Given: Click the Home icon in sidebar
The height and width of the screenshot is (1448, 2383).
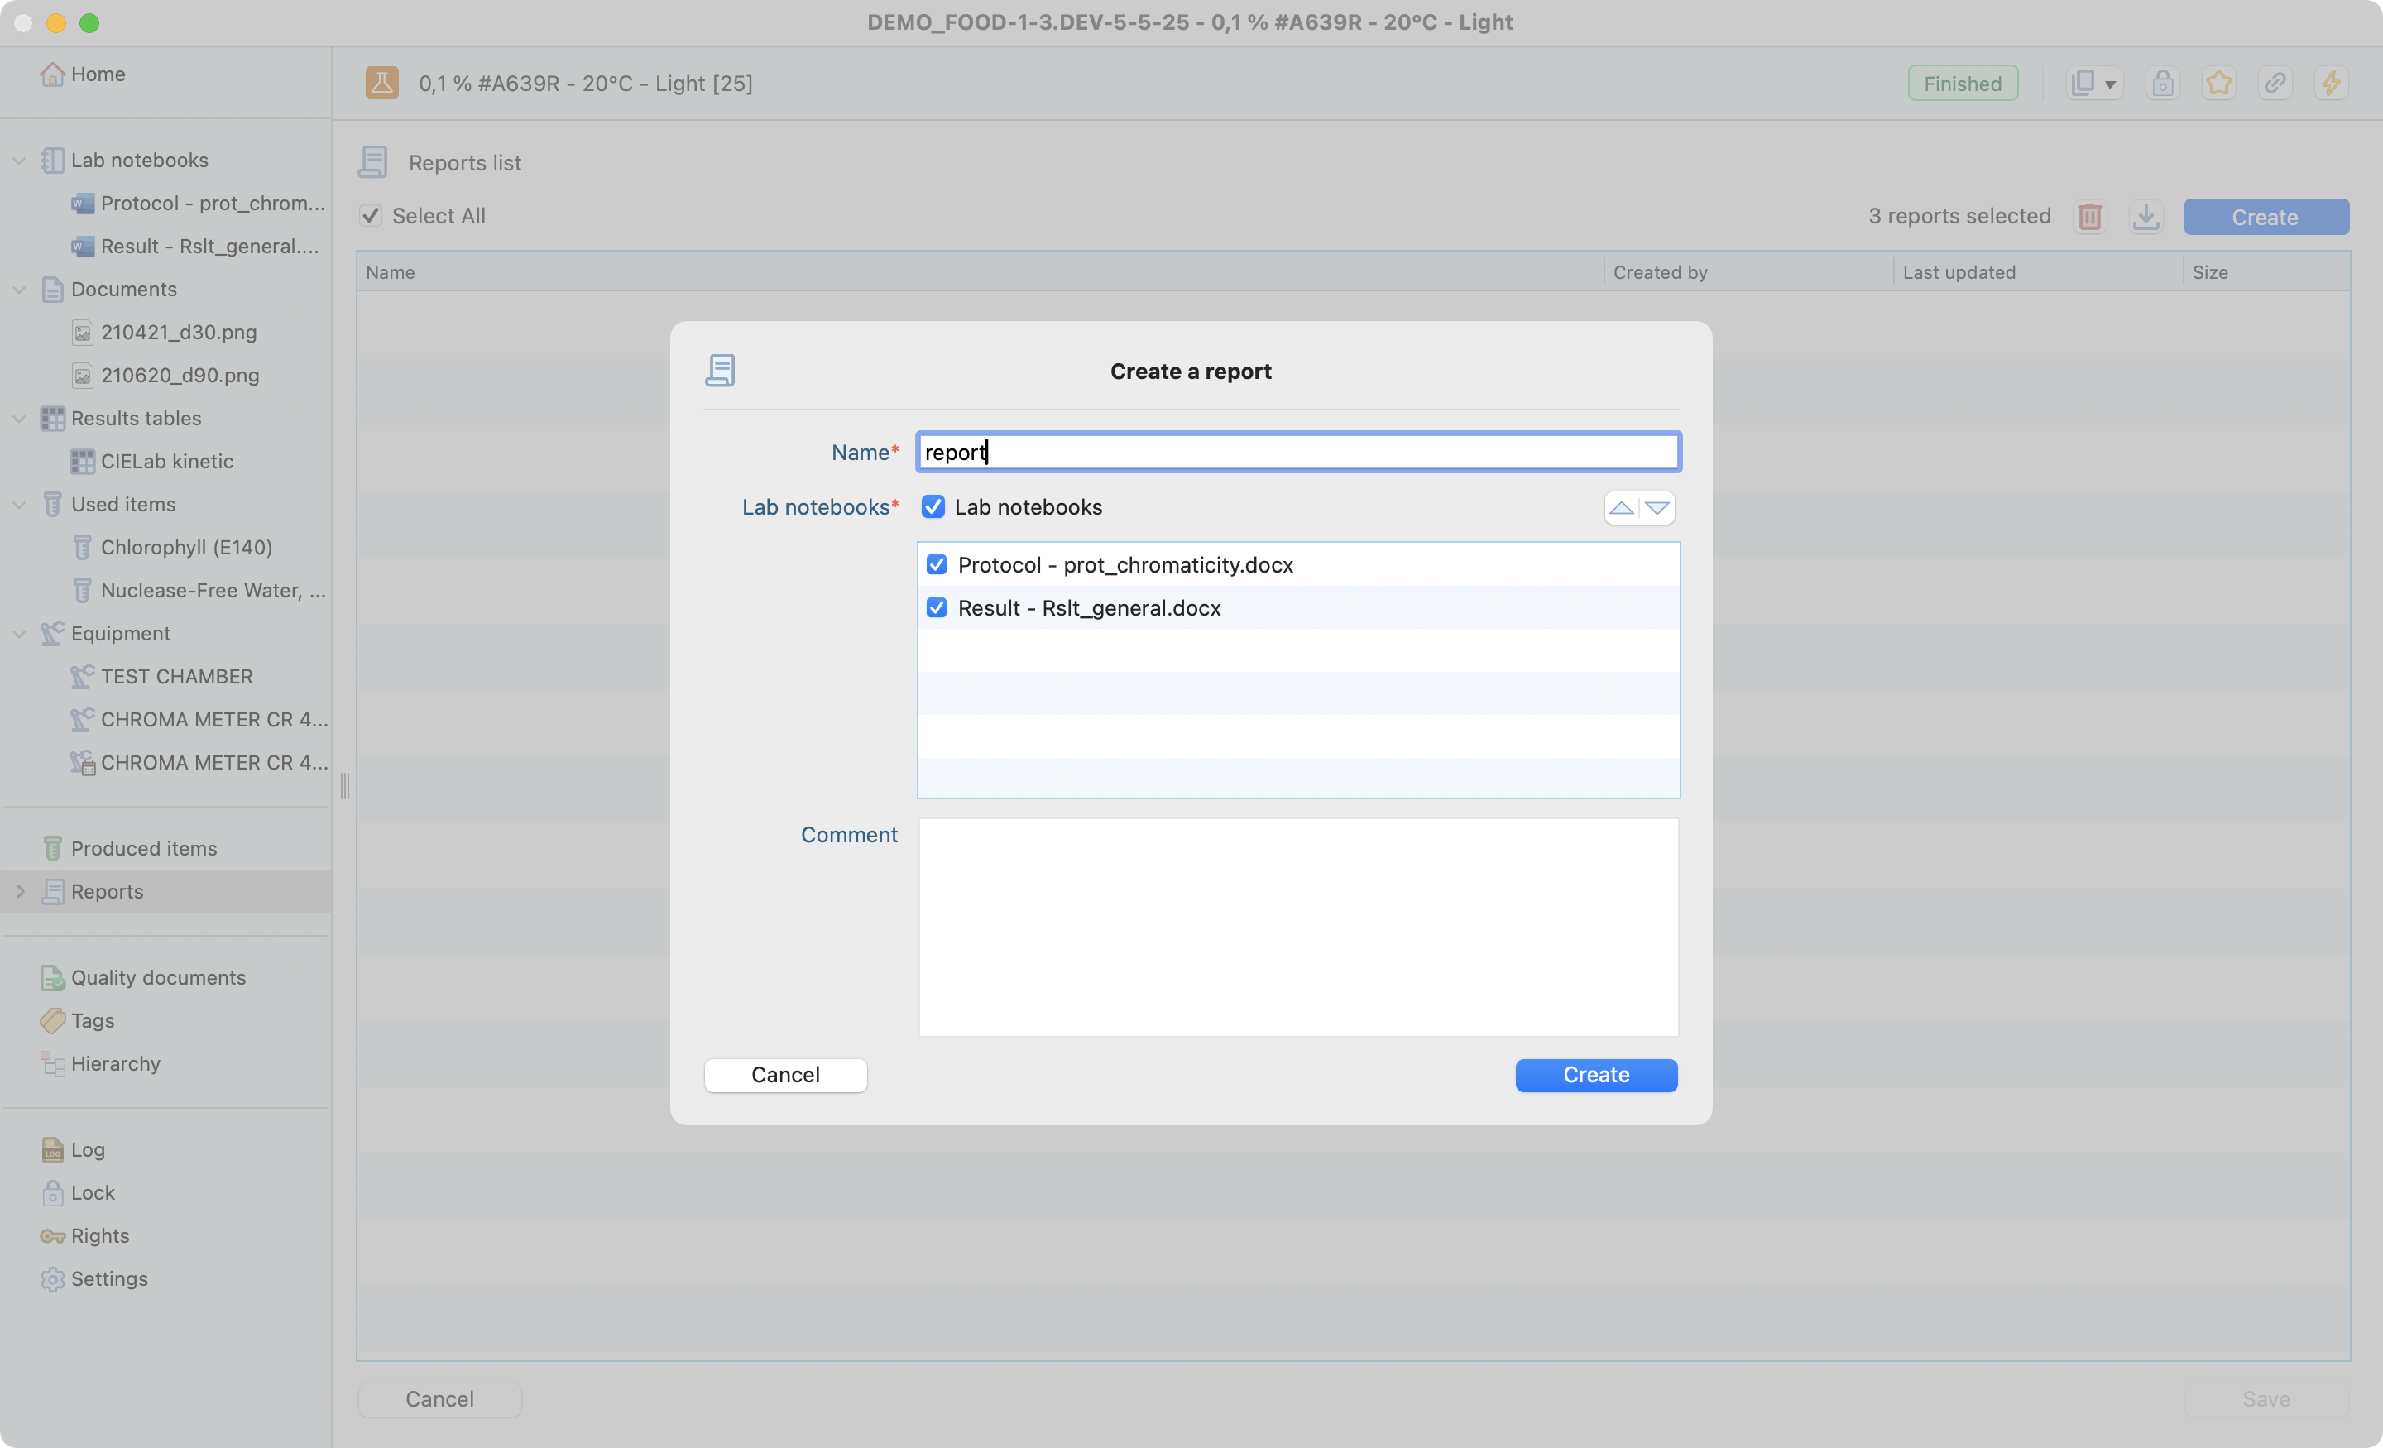Looking at the screenshot, I should pos(52,74).
